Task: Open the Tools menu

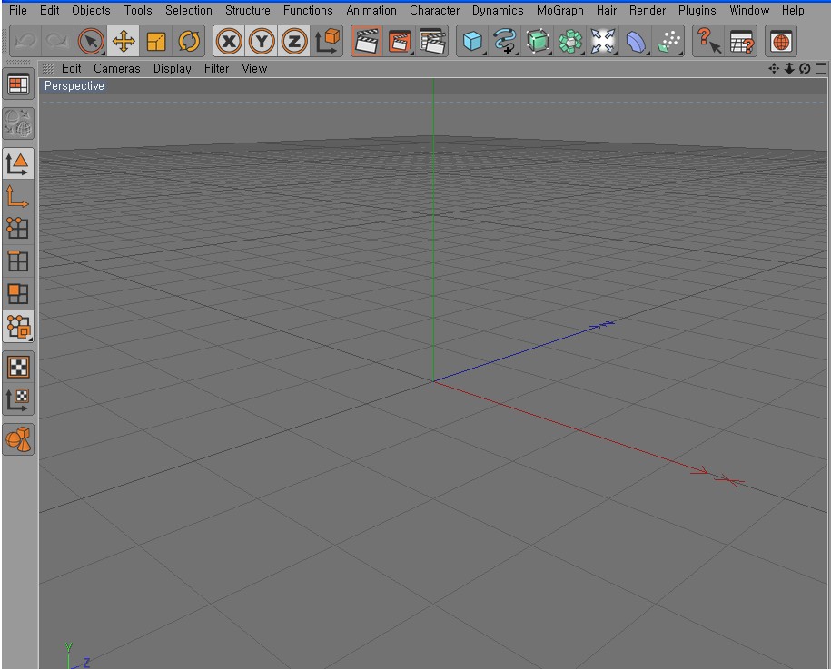Action: pos(138,10)
